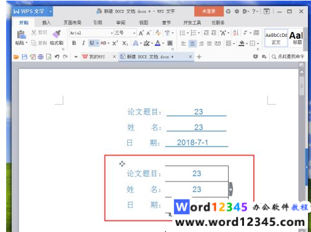The image size is (311, 232).
Task: Select the Format Painter (格式刷) brush
Action: [x=57, y=34]
